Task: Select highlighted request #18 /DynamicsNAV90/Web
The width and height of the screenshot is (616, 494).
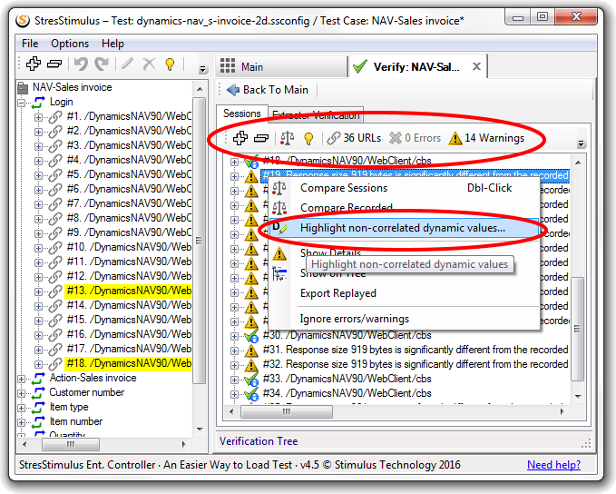Action: tap(129, 363)
